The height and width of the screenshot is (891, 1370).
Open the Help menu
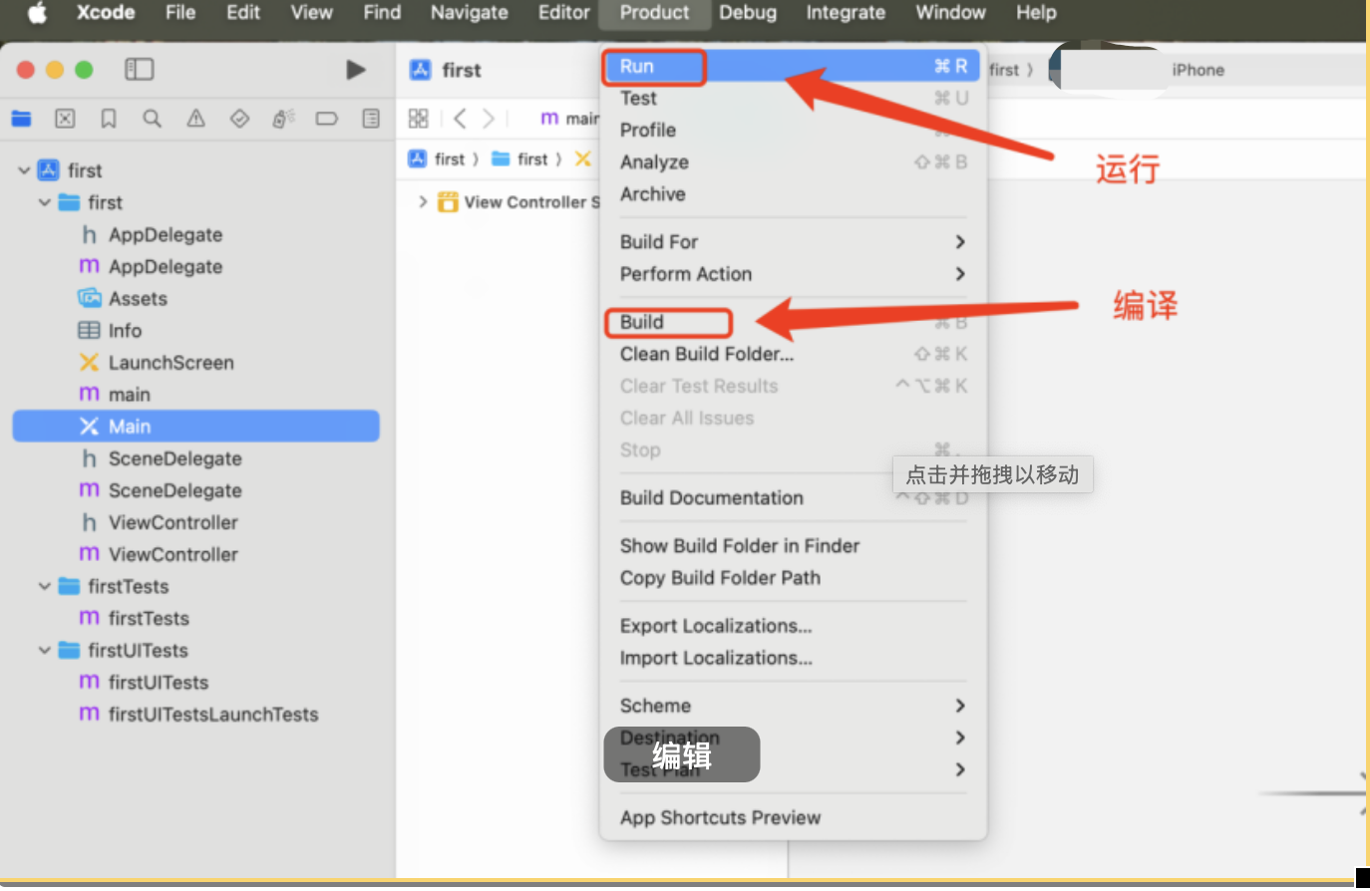coord(1036,13)
